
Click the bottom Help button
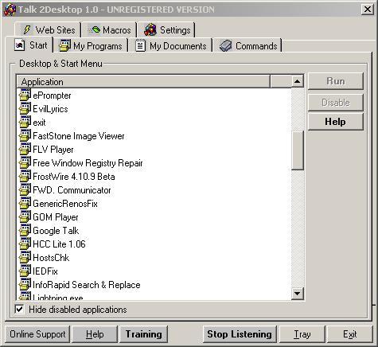coord(95,334)
